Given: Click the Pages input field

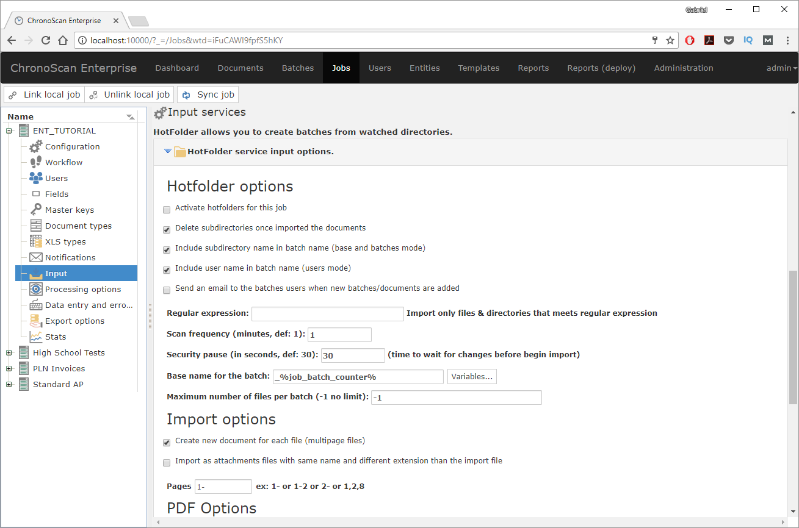Looking at the screenshot, I should pos(223,487).
